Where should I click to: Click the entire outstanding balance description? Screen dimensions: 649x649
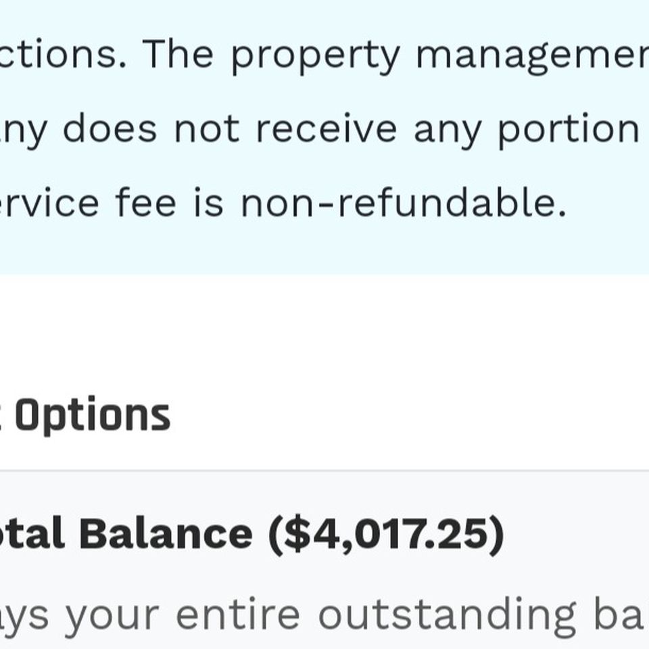pyautogui.click(x=321, y=617)
